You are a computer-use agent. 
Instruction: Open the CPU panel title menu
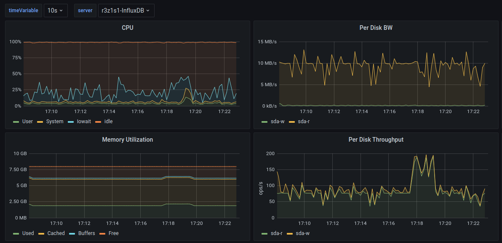128,28
